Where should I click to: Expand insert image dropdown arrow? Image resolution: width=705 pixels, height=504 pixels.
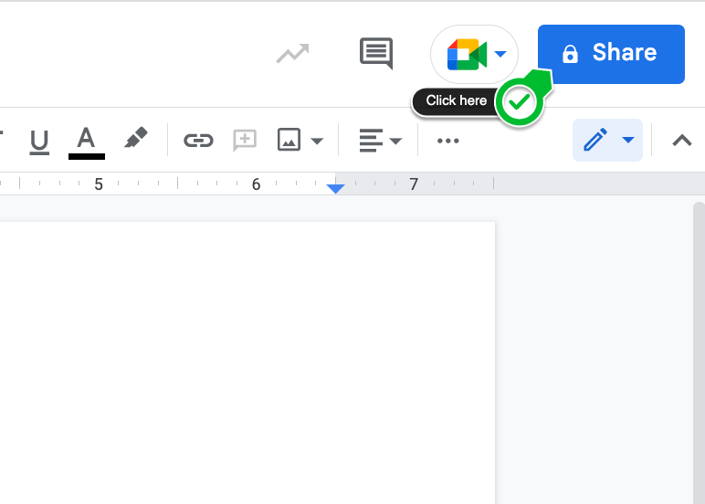click(x=317, y=142)
